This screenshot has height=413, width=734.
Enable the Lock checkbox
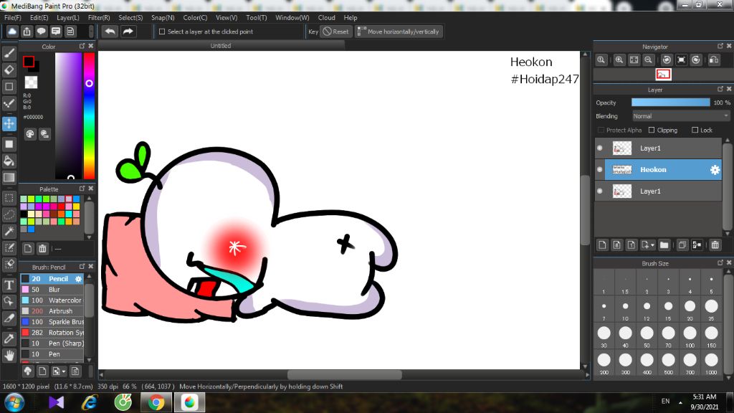695,130
